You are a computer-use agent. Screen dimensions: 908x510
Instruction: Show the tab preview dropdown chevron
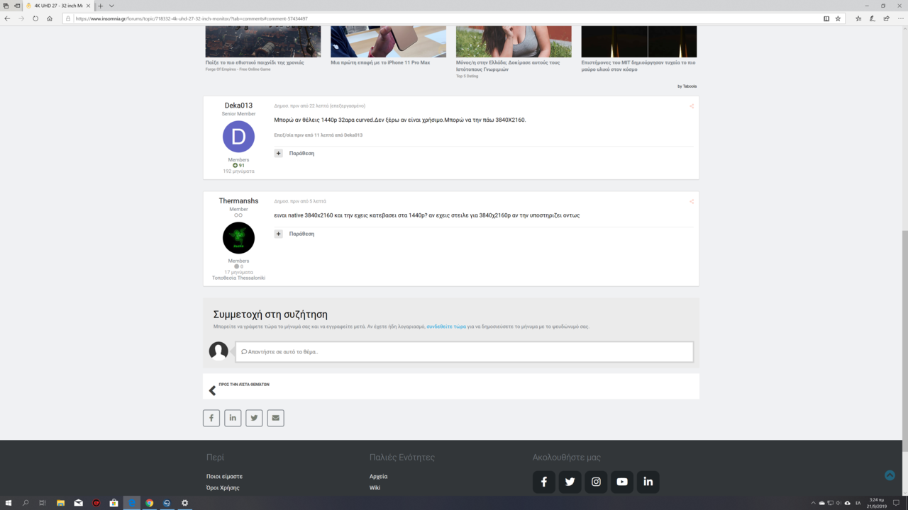pos(111,6)
